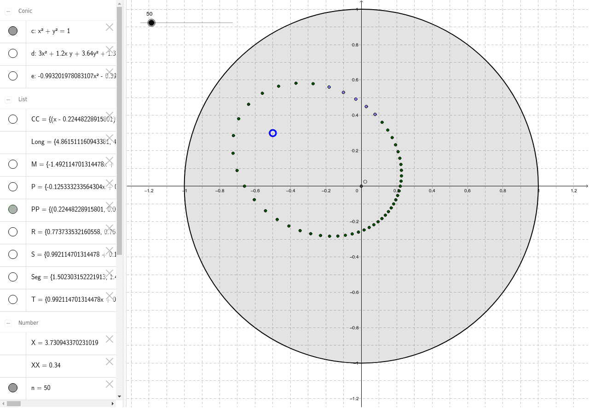Toggle visibility of list Seg

click(x=13, y=277)
